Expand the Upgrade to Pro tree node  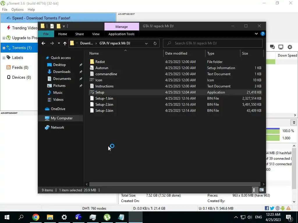(4, 38)
